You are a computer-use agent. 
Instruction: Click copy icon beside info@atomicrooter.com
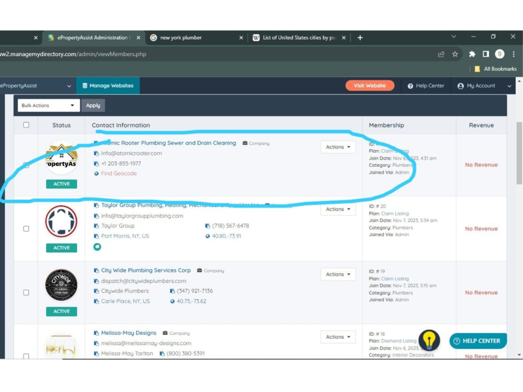tap(96, 153)
